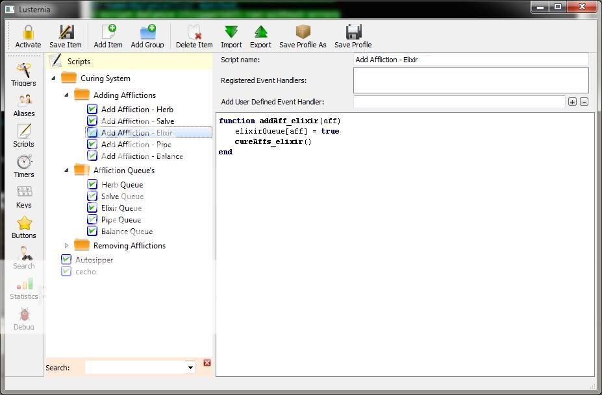Click the function addAff_elixir(aff) code line
This screenshot has width=602, height=395.
[x=279, y=121]
